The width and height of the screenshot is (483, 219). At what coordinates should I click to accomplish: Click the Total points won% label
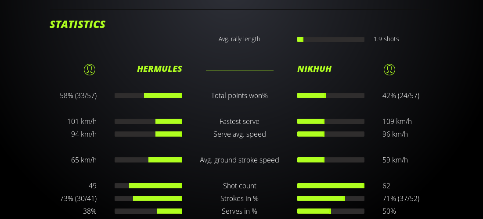[239, 95]
